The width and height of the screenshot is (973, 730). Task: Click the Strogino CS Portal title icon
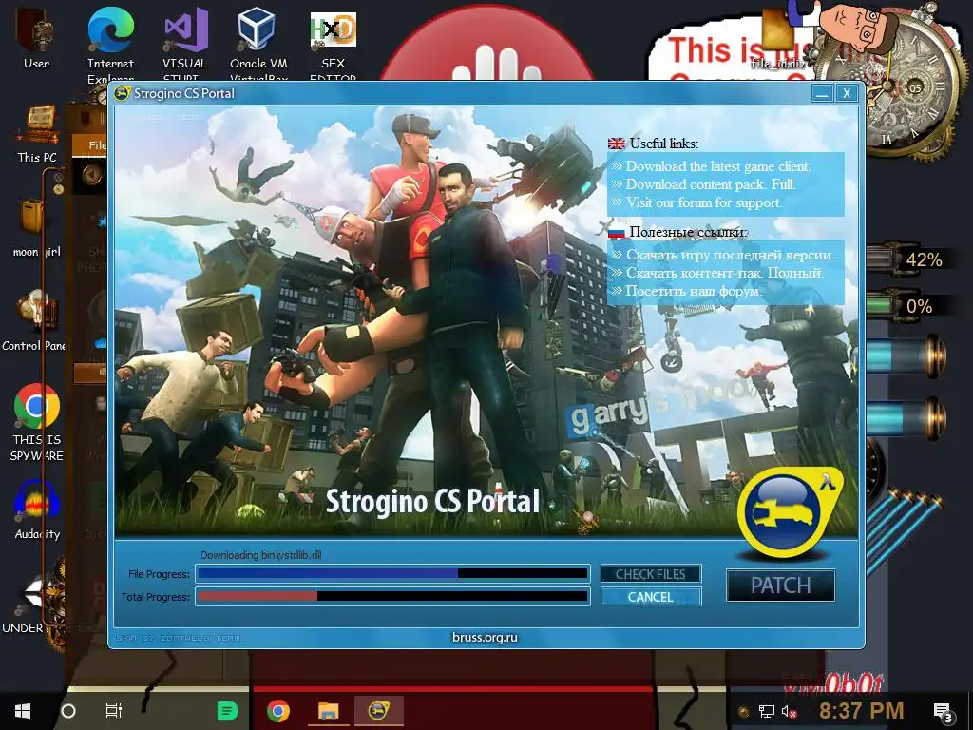tap(123, 94)
